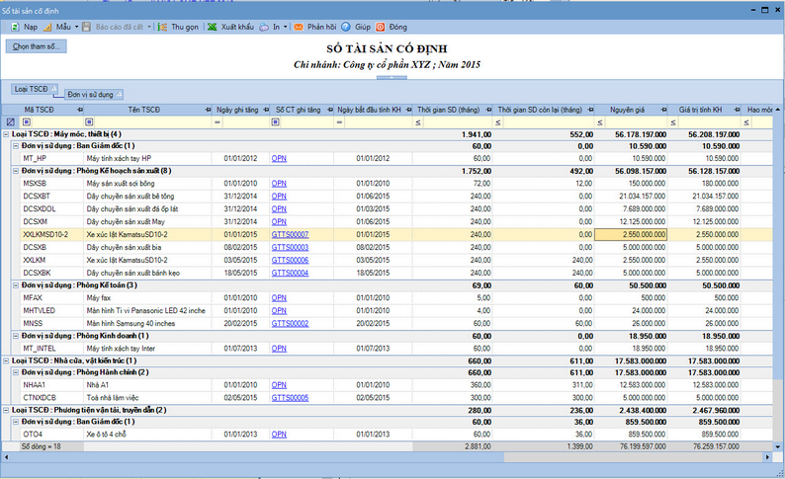
Task: Collapse the Phòng Hành chính (2) subgroup
Action: pyautogui.click(x=16, y=372)
